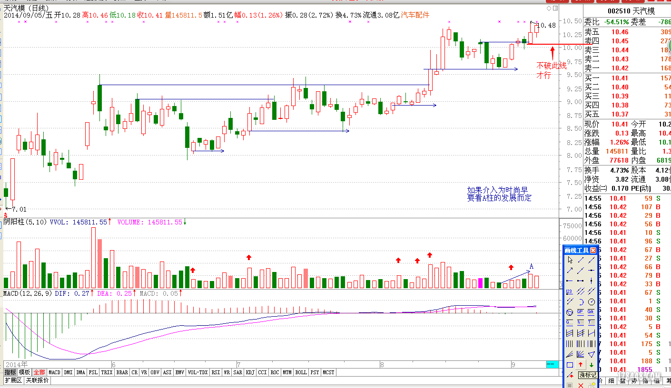671x388 pixels.
Task: Switch indicator to DMI
Action: 69,372
